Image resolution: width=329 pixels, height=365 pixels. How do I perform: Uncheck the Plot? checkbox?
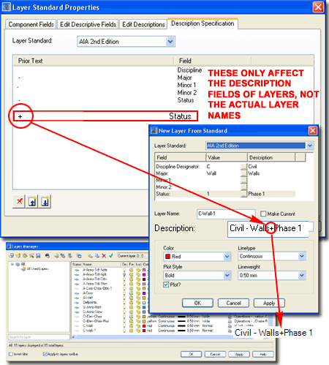pyautogui.click(x=166, y=285)
